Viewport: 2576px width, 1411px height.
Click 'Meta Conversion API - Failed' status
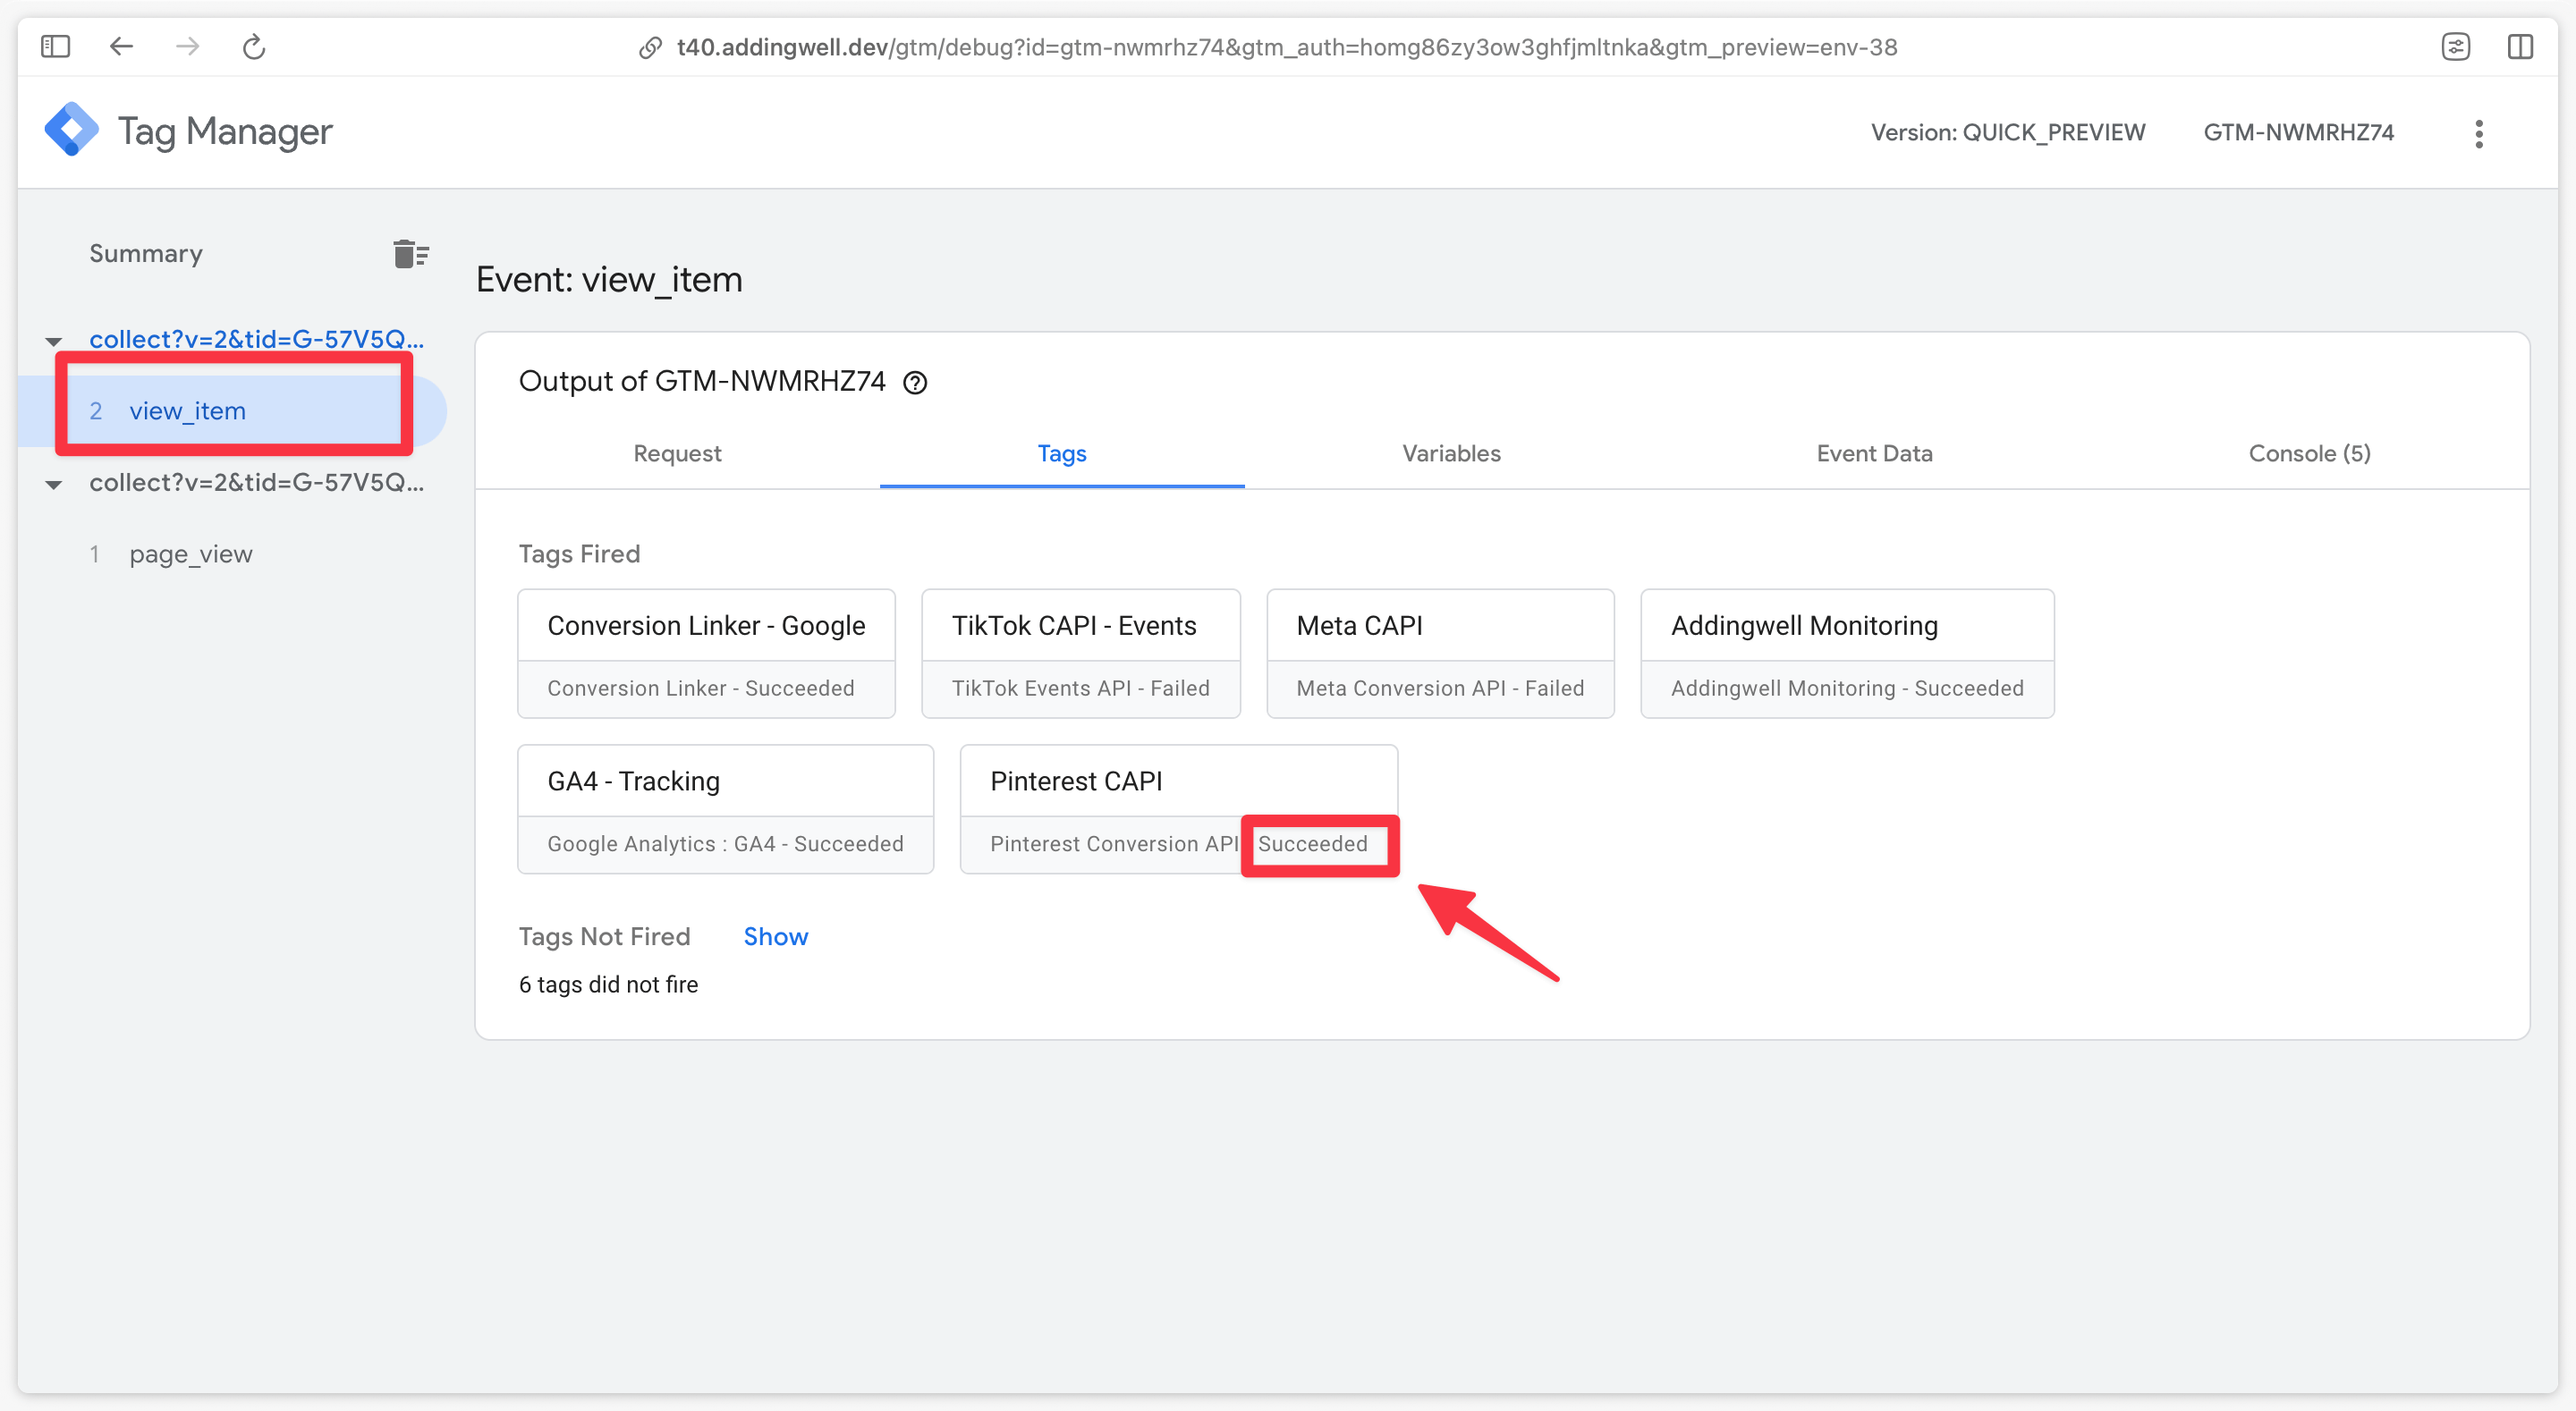coord(1440,688)
